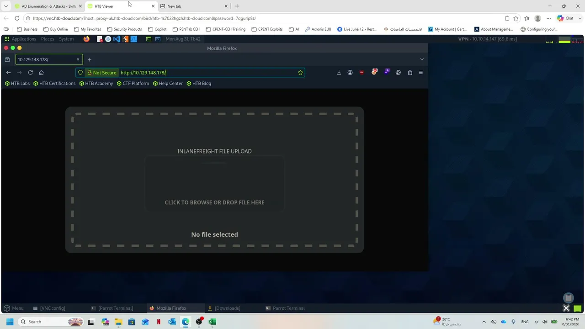
Task: Open the Business bookmarks folder
Action: [27, 29]
